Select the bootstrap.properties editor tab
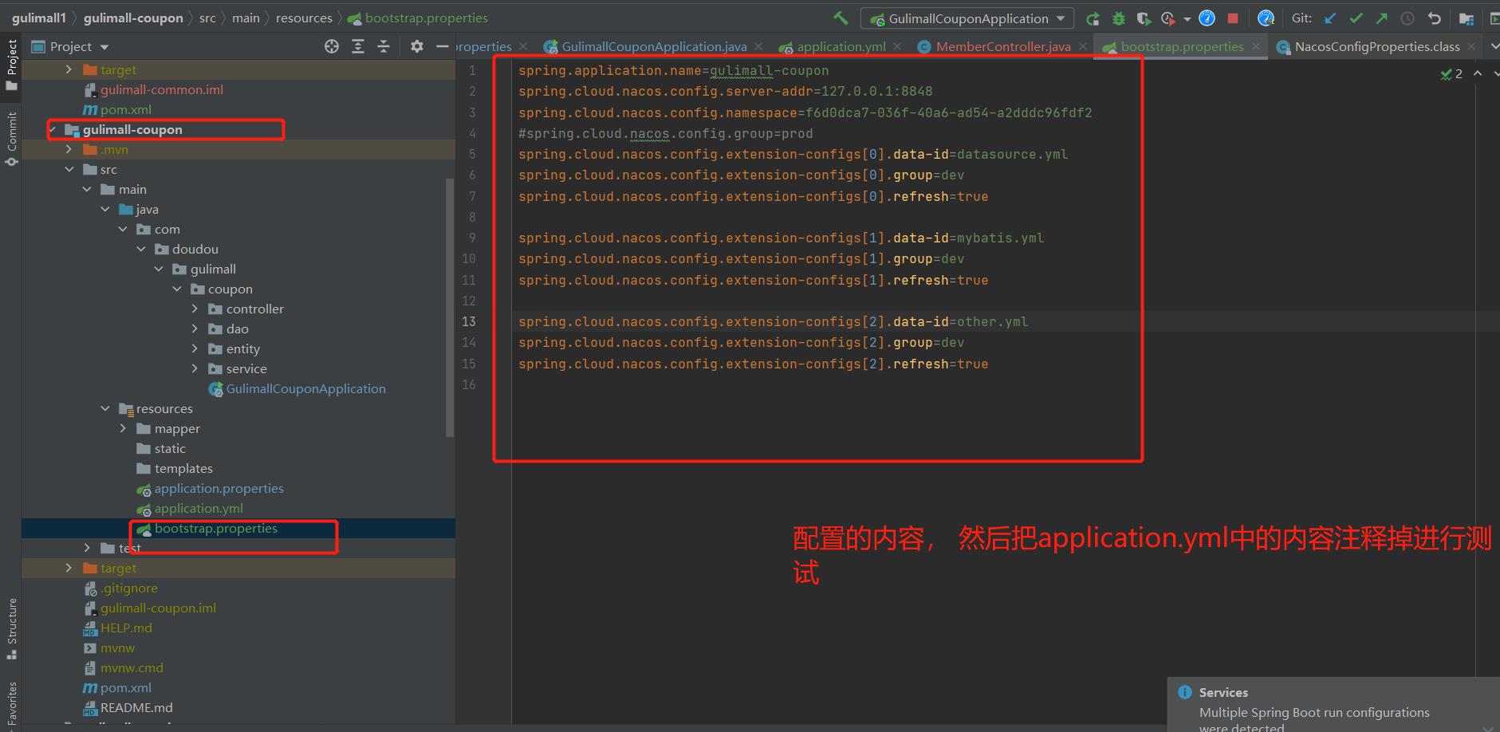The image size is (1500, 732). point(1182,46)
